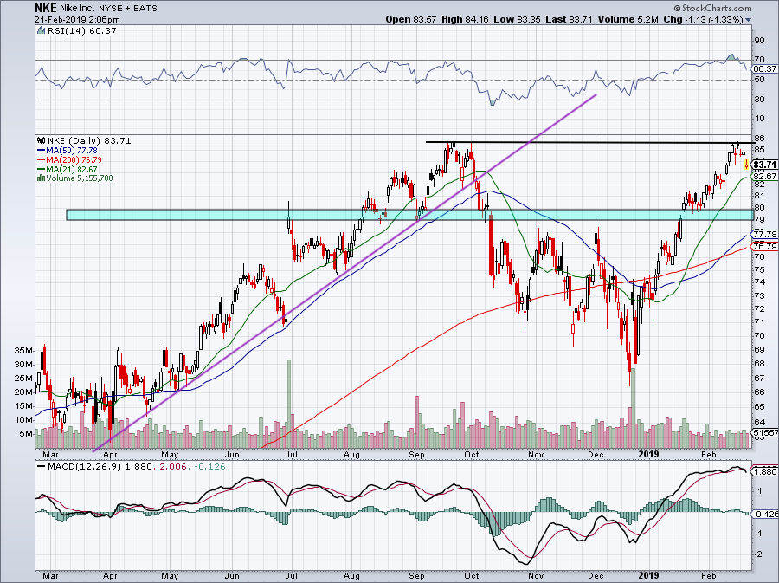Click the Chg -1.13 (-1.33%) value
The image size is (779, 583).
[x=703, y=19]
